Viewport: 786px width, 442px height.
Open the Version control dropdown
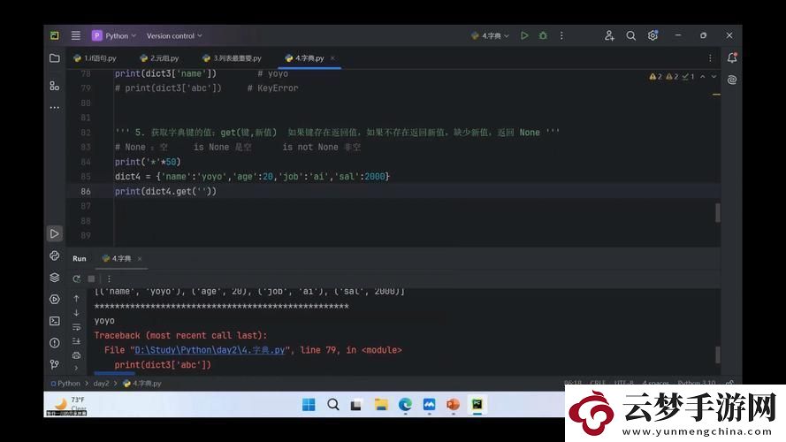coord(174,35)
